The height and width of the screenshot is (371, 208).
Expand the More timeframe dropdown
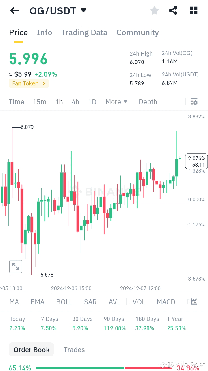116,102
